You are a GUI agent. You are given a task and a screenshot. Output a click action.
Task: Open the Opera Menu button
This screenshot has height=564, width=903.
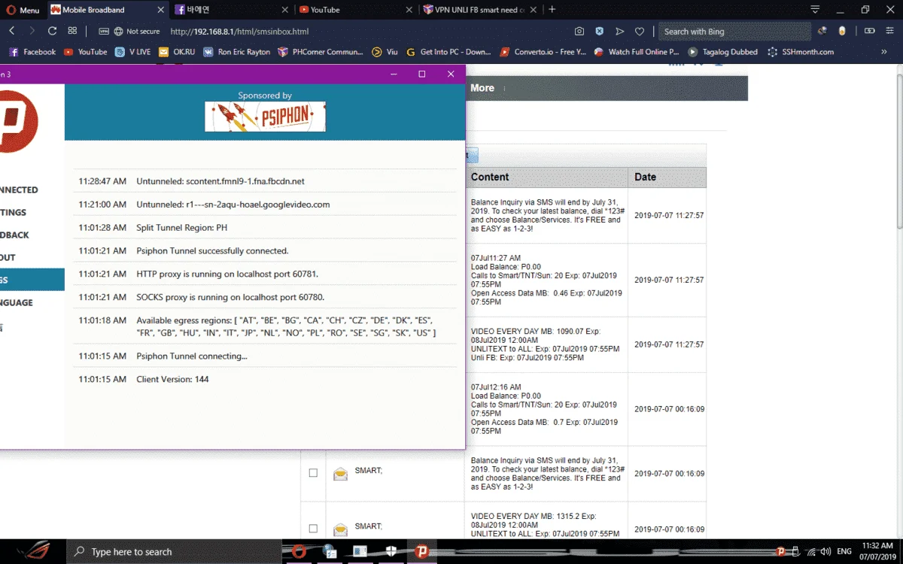[x=23, y=10]
